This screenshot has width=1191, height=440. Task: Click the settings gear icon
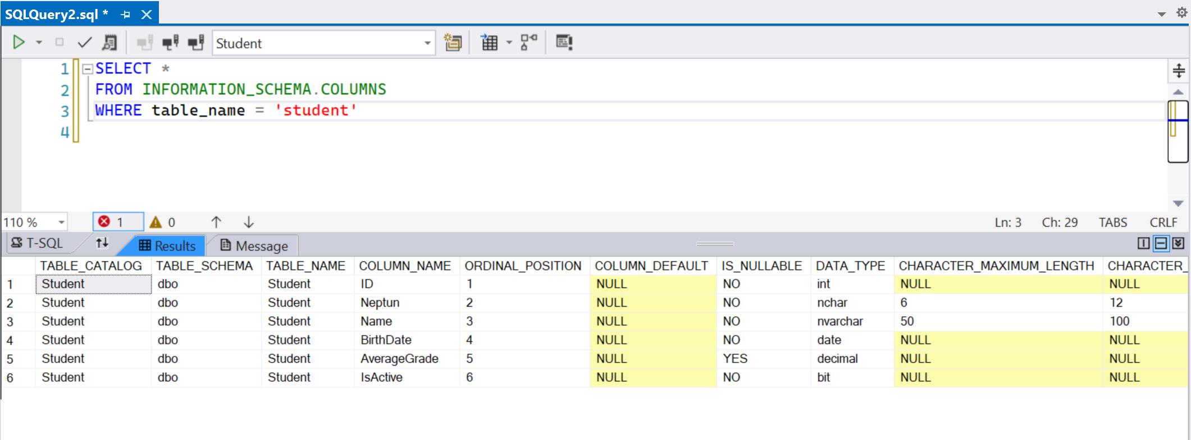click(x=1181, y=13)
